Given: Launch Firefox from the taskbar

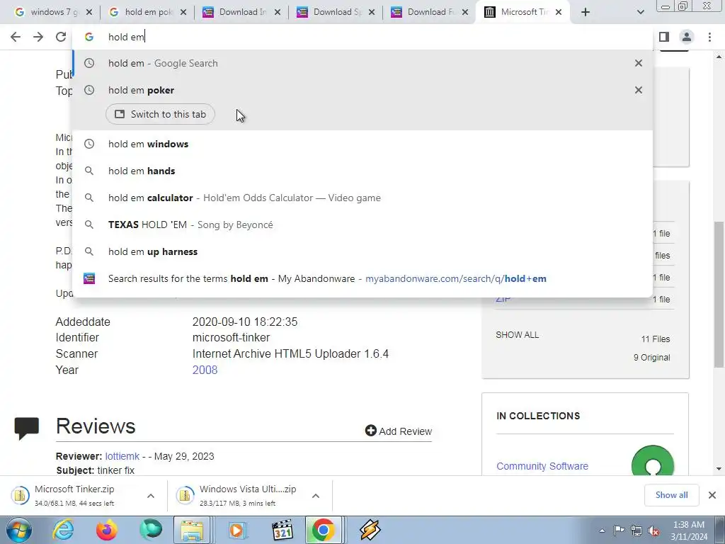Looking at the screenshot, I should coord(106,530).
